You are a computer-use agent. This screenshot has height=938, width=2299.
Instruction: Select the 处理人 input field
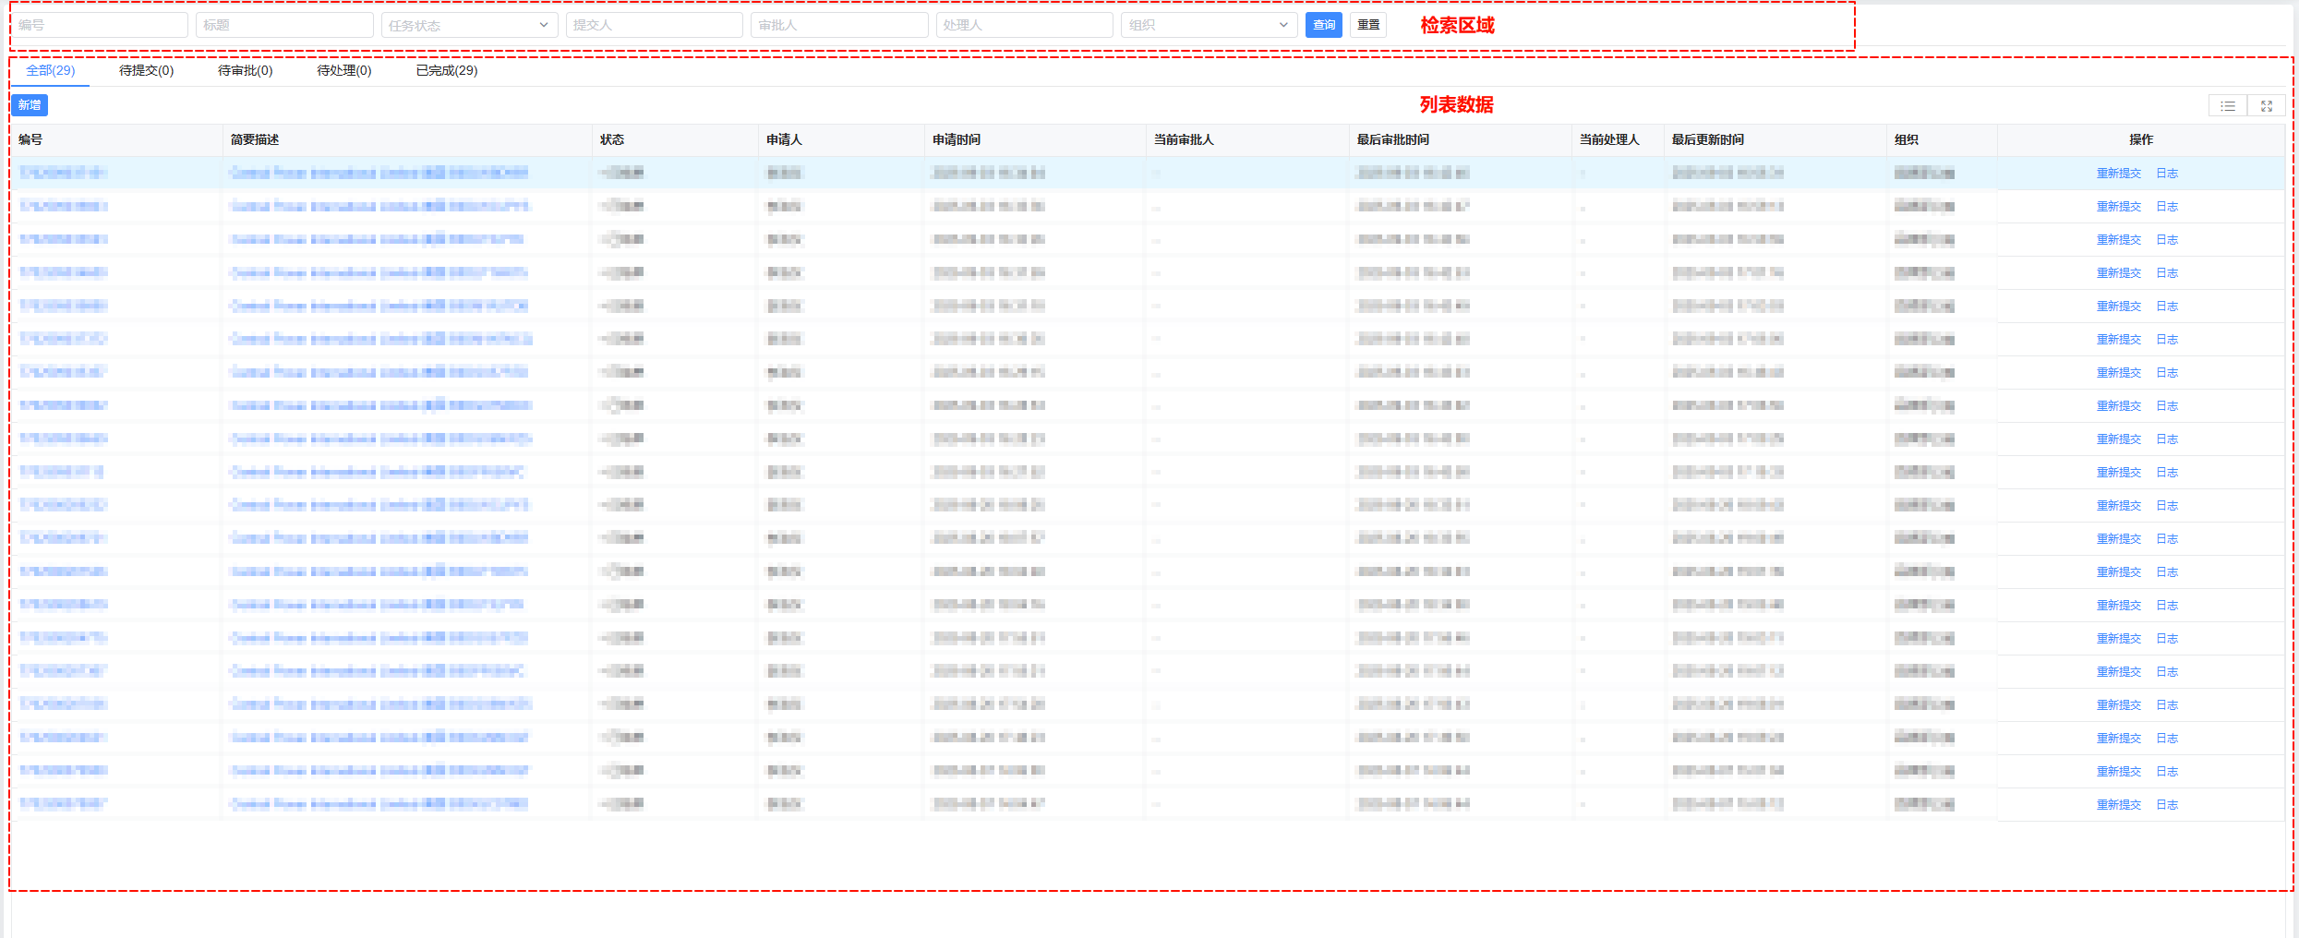coord(1024,25)
